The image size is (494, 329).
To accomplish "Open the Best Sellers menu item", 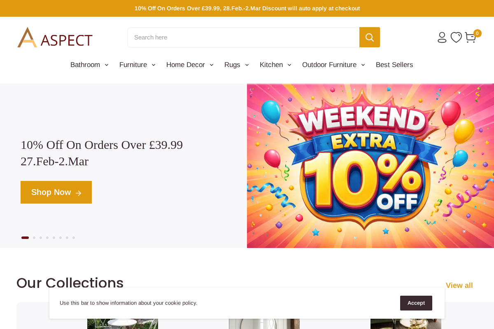I will point(394,65).
